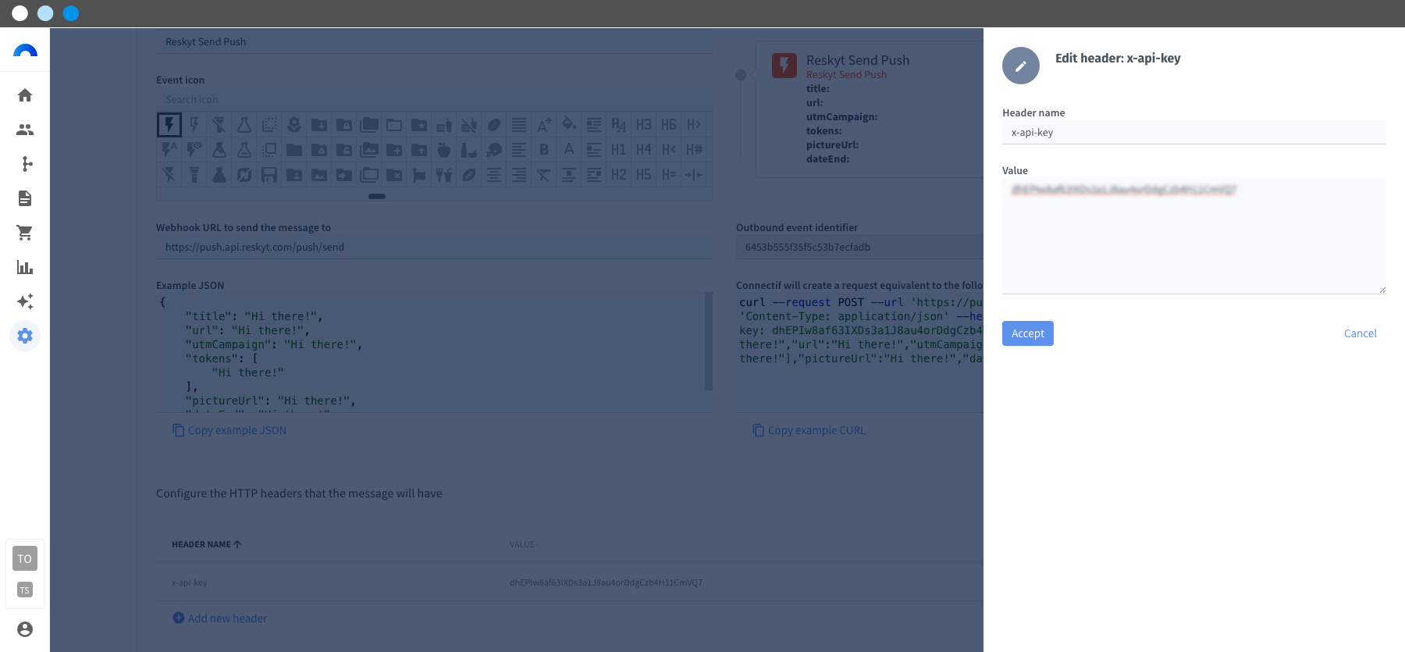This screenshot has height=652, width=1405.
Task: Select the TS store badge
Action: [25, 590]
